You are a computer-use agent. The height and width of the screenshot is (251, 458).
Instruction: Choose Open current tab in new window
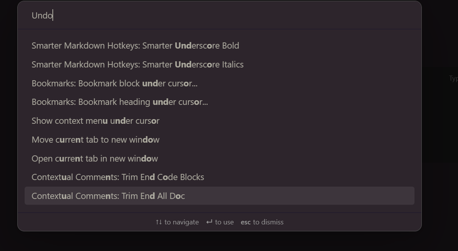[x=94, y=158]
